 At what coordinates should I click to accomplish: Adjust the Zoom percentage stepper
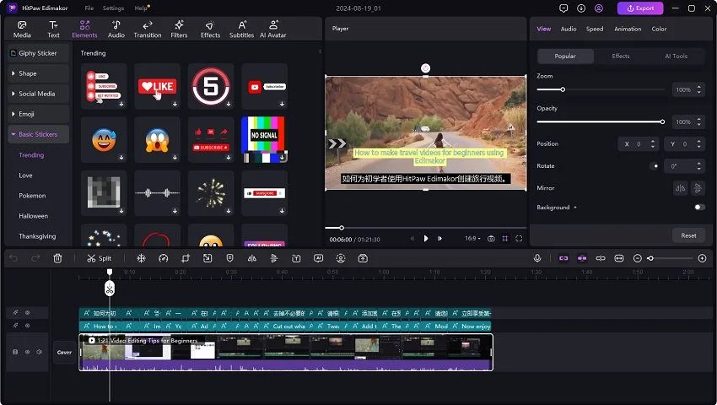click(698, 89)
